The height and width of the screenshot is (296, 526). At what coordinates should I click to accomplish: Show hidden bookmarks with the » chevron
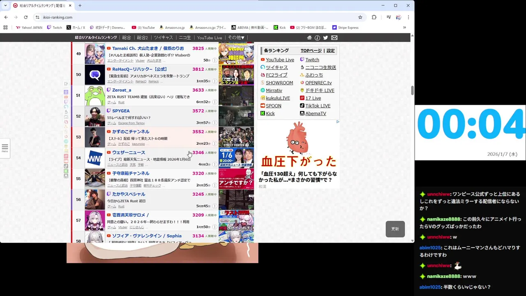click(404, 28)
